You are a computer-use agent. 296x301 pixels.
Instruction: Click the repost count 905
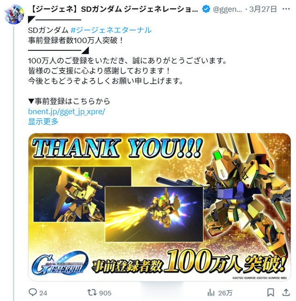105,293
